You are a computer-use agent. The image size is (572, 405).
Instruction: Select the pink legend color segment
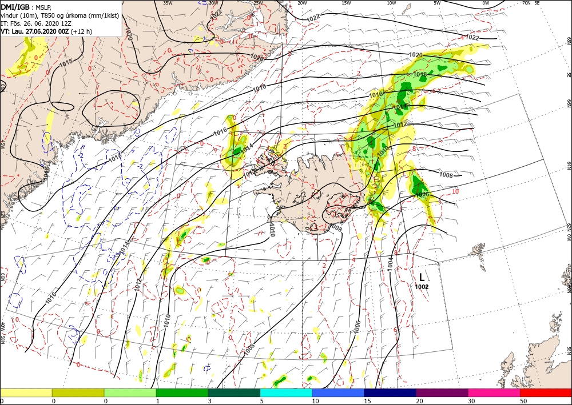[x=494, y=392]
